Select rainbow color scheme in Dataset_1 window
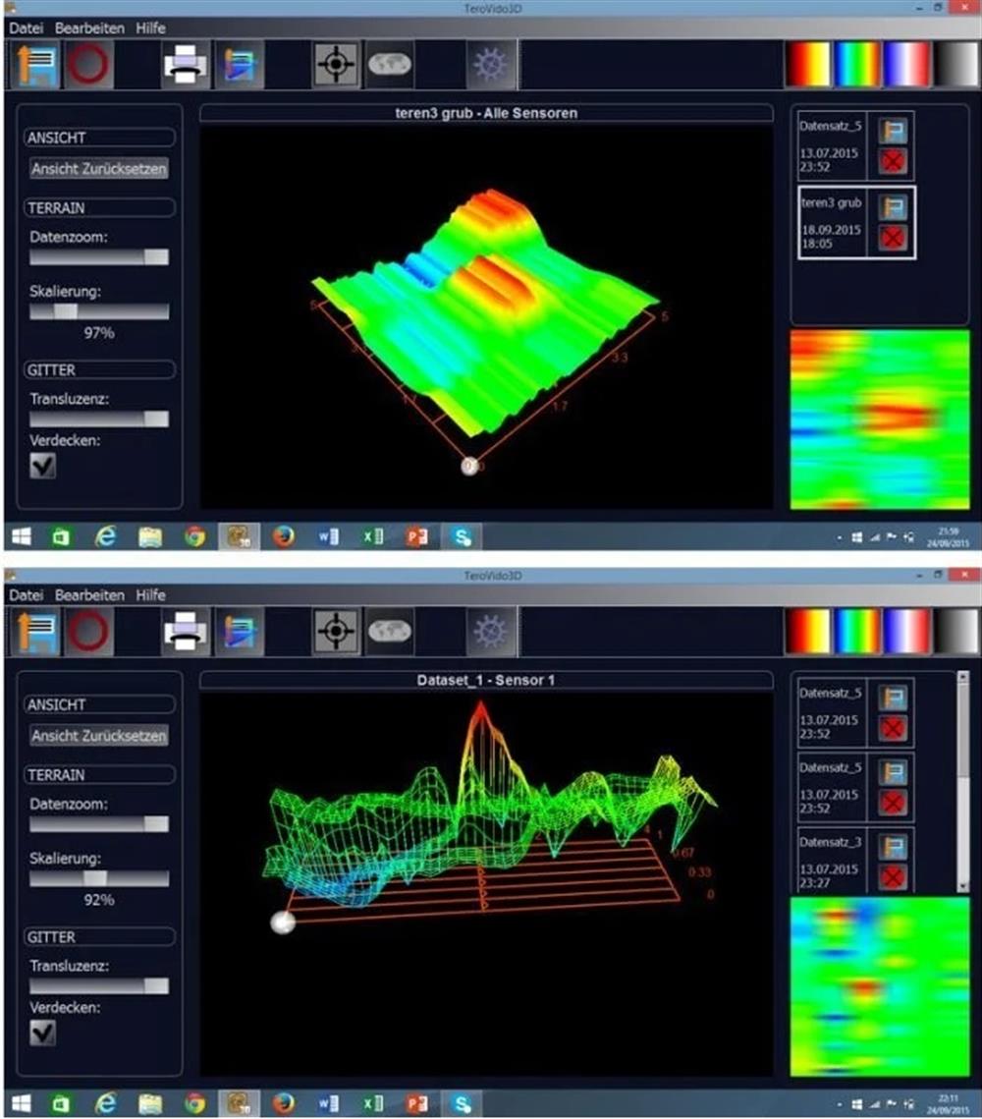 tap(857, 631)
